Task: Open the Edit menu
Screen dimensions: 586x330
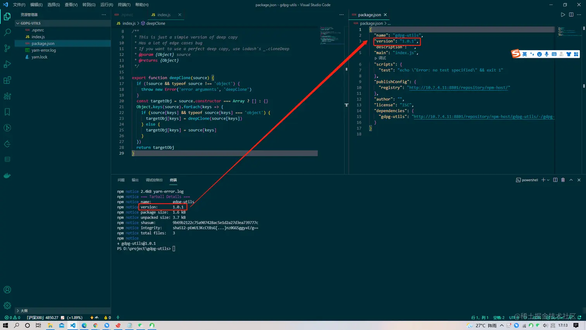Action: pyautogui.click(x=36, y=5)
